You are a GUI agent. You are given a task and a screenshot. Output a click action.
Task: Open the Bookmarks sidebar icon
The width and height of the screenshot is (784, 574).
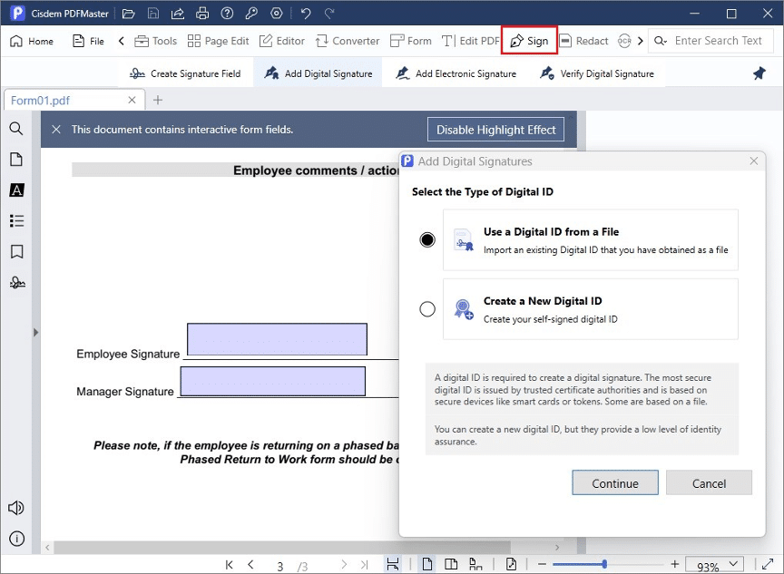click(x=15, y=251)
